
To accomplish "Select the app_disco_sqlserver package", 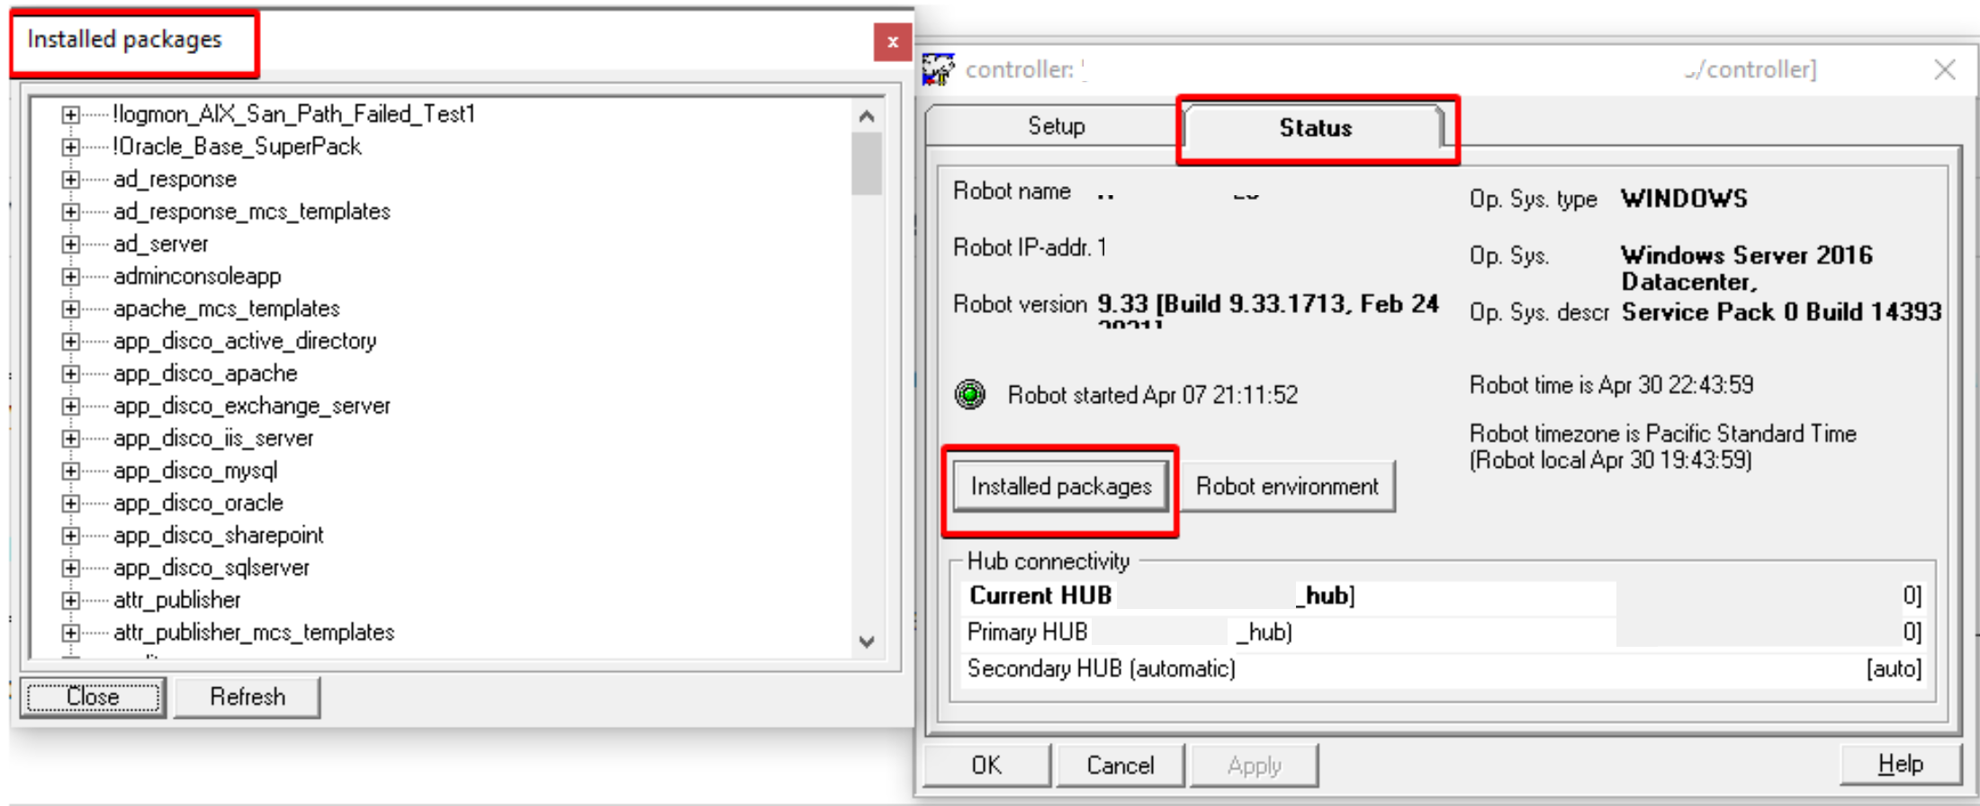I will [211, 568].
